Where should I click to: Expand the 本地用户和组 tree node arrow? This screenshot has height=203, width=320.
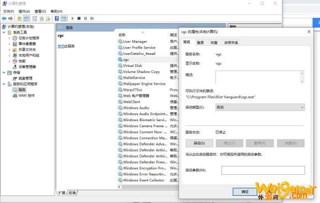(9, 55)
